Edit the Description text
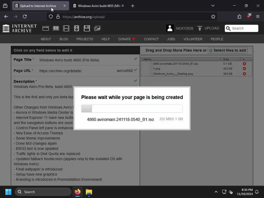 point(75,133)
